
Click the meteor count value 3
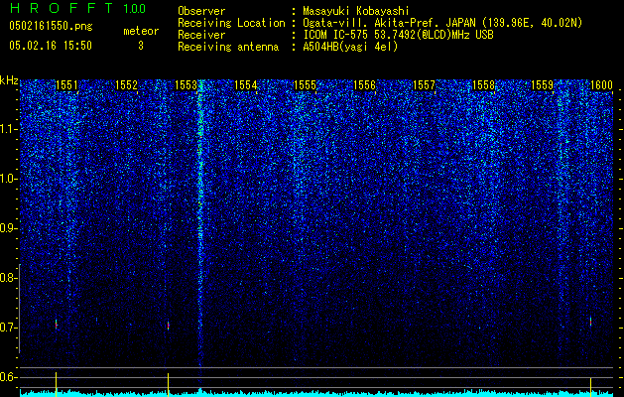(x=141, y=46)
